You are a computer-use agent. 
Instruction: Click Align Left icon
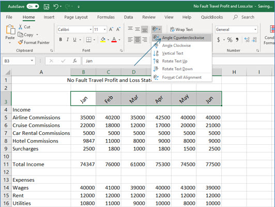(x=130, y=40)
